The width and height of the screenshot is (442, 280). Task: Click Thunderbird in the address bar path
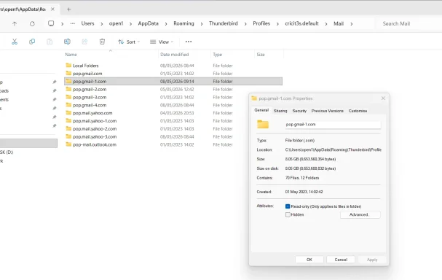click(224, 23)
